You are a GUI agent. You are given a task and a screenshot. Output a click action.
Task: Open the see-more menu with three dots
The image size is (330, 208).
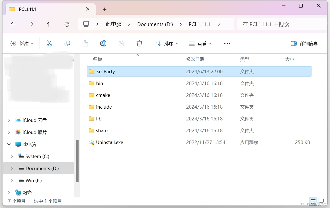pos(227,43)
